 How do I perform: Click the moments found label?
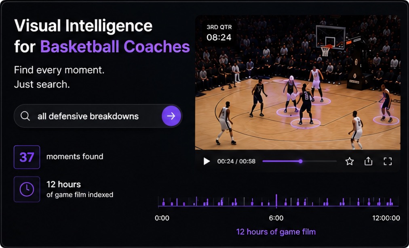[75, 156]
